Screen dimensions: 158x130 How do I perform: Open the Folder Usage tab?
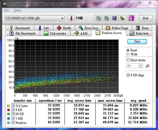(x=117, y=28)
